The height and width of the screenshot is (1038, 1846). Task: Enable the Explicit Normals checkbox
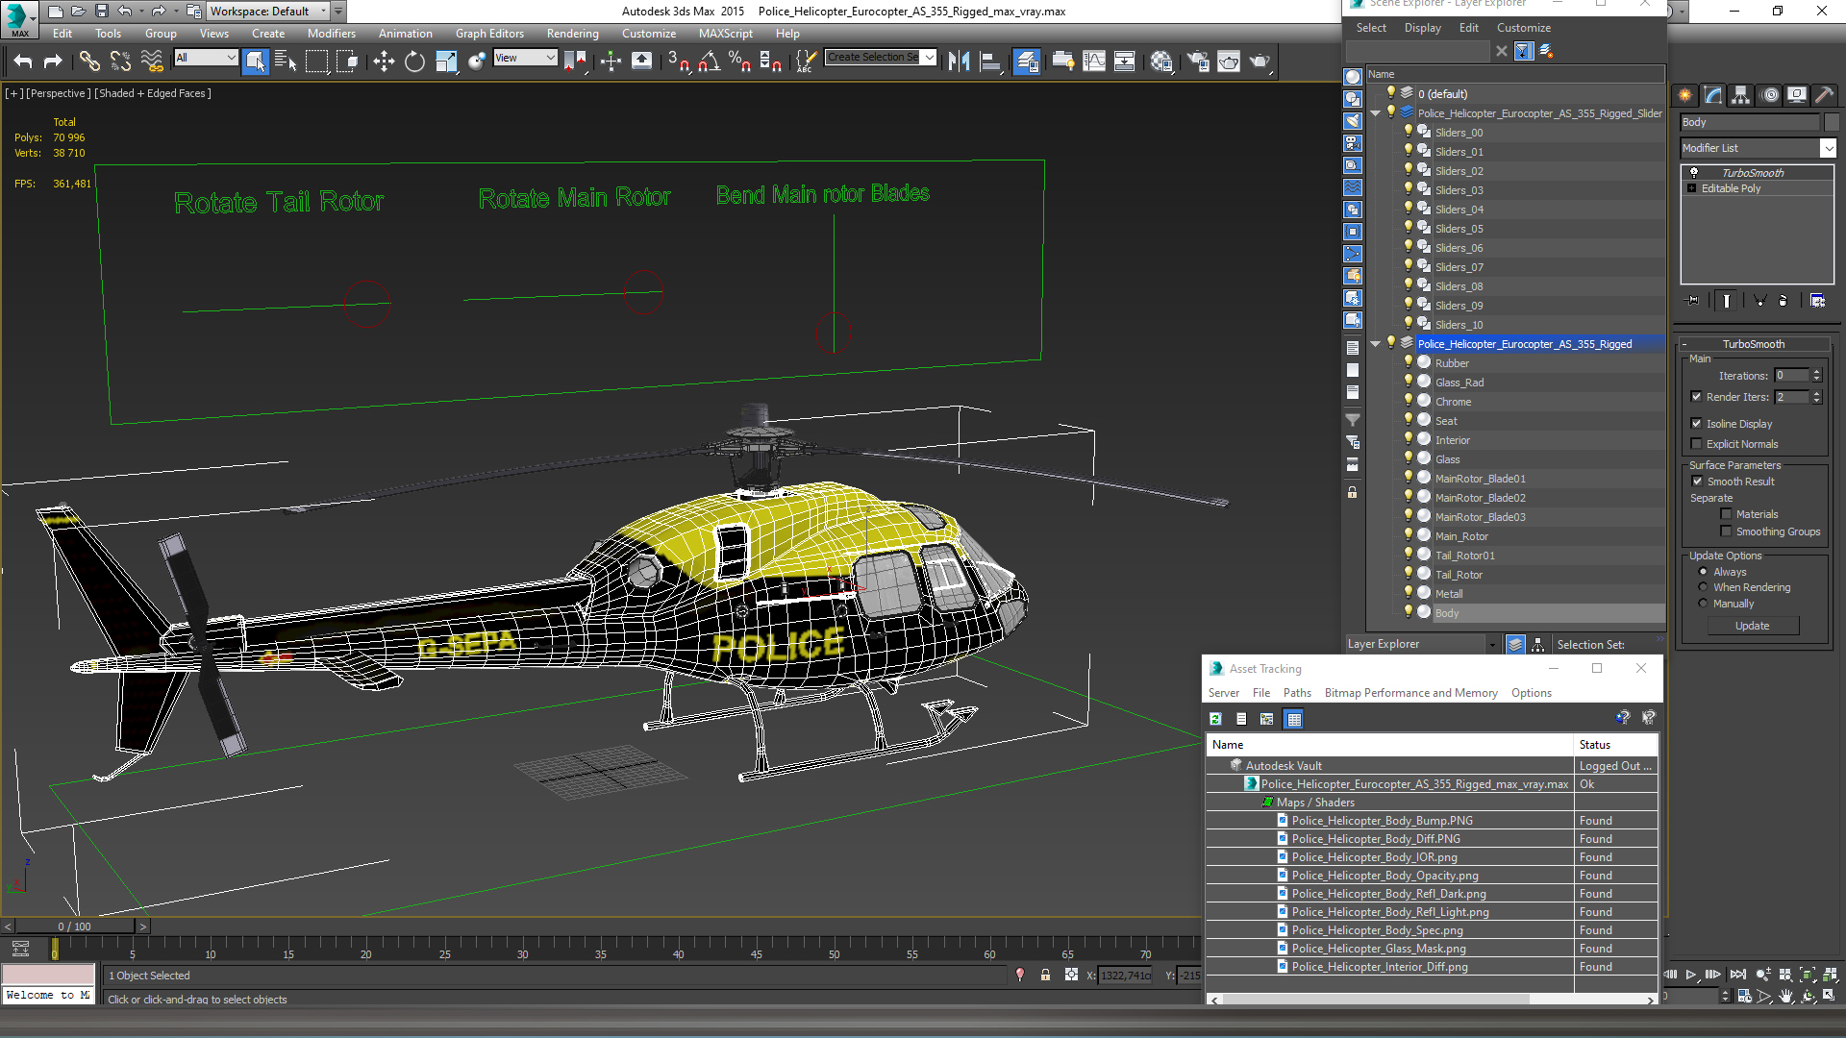pyautogui.click(x=1697, y=444)
